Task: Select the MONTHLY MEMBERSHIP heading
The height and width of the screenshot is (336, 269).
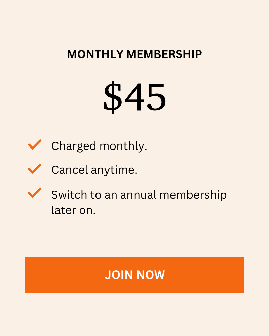Action: pos(134,54)
